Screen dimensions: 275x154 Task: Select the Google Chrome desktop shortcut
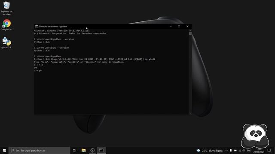(x=7, y=25)
